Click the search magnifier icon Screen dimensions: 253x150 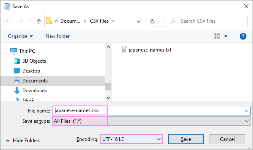pos(173,21)
